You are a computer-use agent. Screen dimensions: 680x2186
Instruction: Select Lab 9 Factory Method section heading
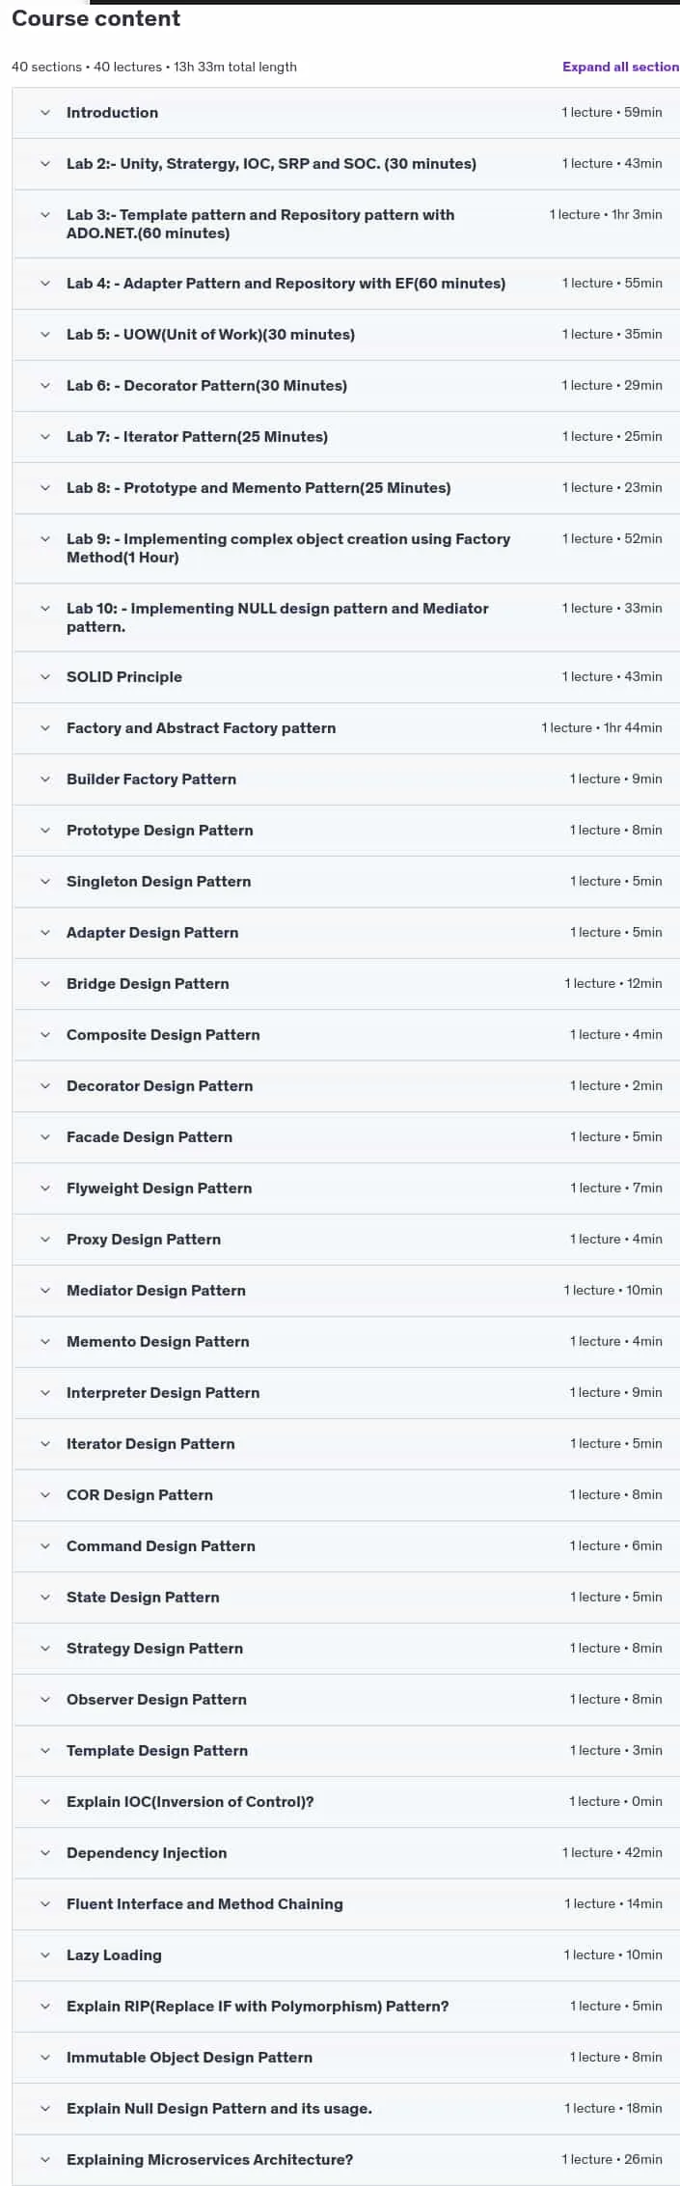(288, 548)
